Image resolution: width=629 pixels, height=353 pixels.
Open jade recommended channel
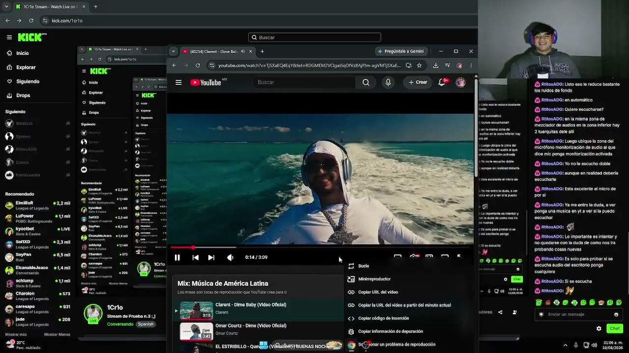click(x=37, y=322)
